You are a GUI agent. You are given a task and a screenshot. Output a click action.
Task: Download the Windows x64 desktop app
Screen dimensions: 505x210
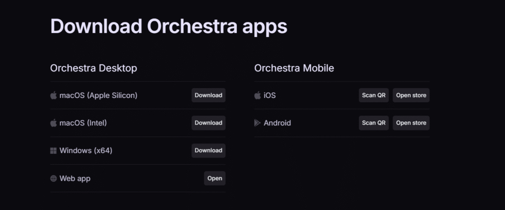pyautogui.click(x=208, y=150)
